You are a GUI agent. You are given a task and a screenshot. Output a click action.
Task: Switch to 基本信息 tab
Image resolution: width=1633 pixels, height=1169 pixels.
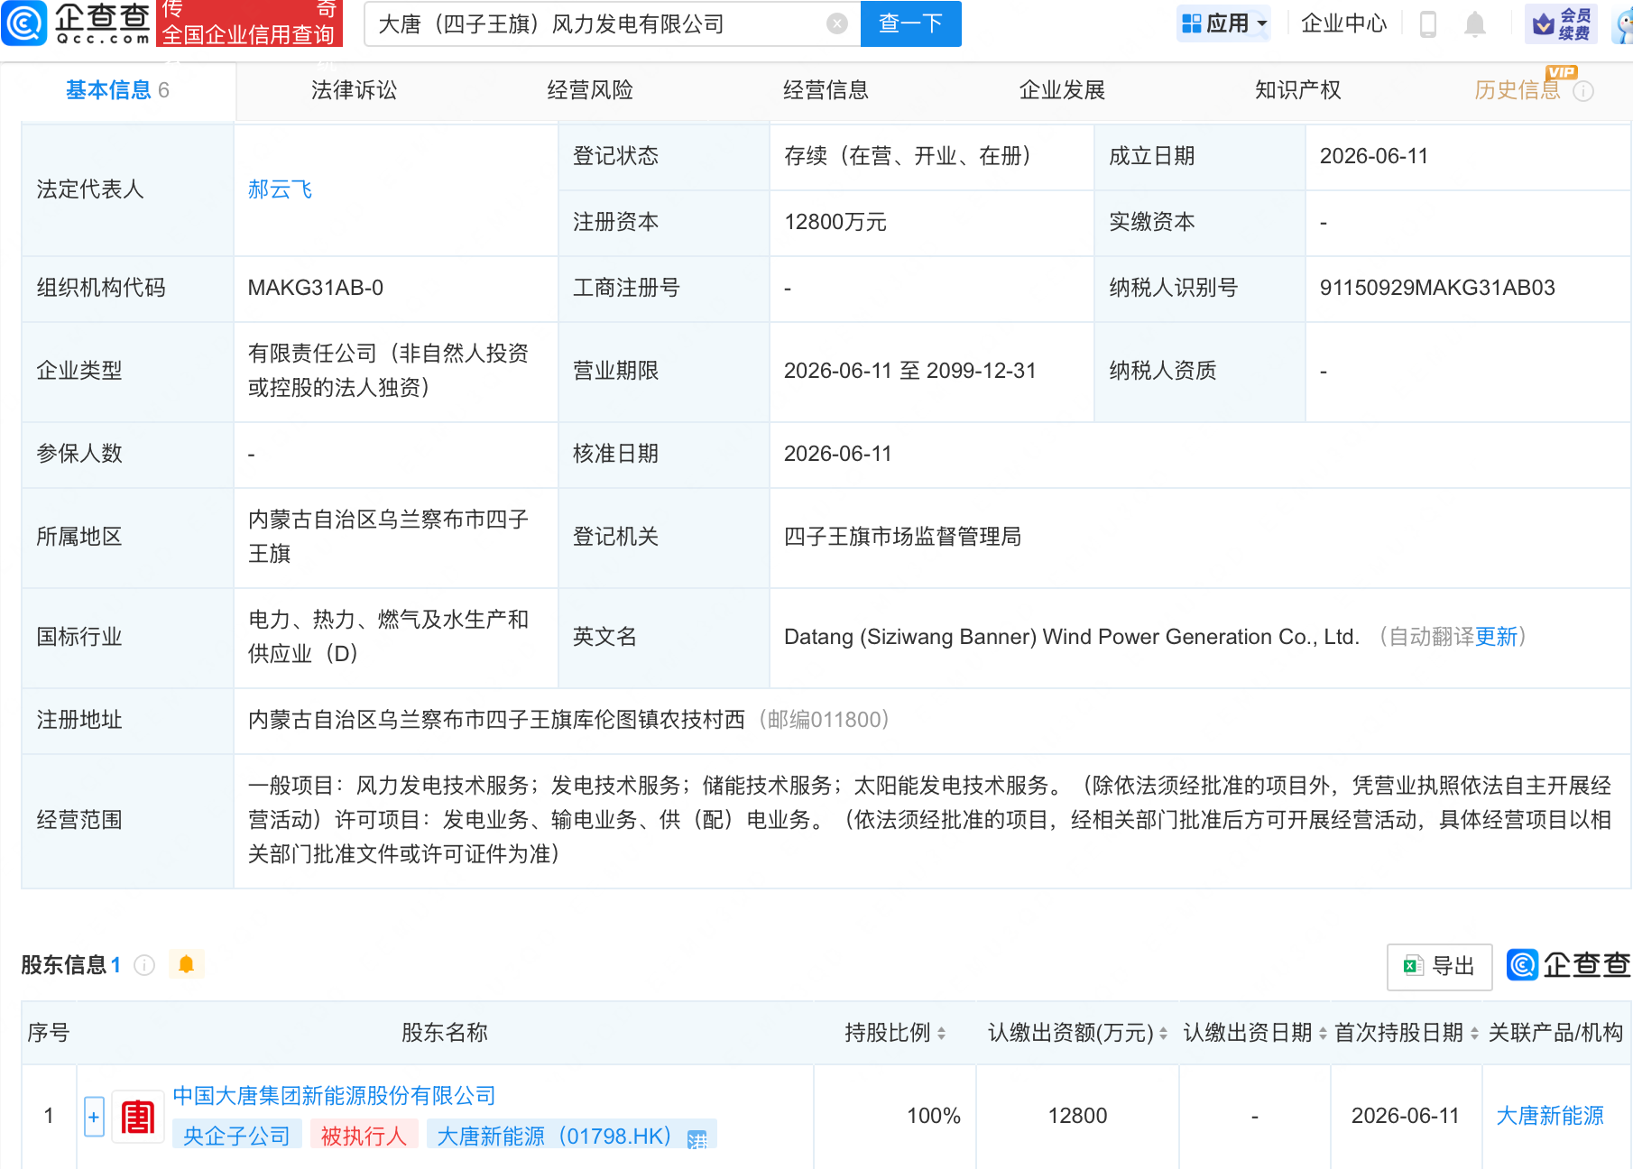pyautogui.click(x=117, y=90)
